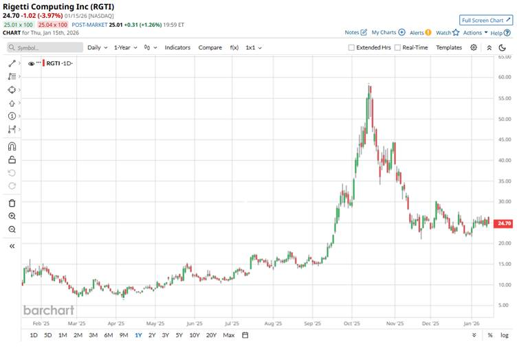This screenshot has width=517, height=349.
Task: Click the trash delete drawings icon
Action: point(12,203)
